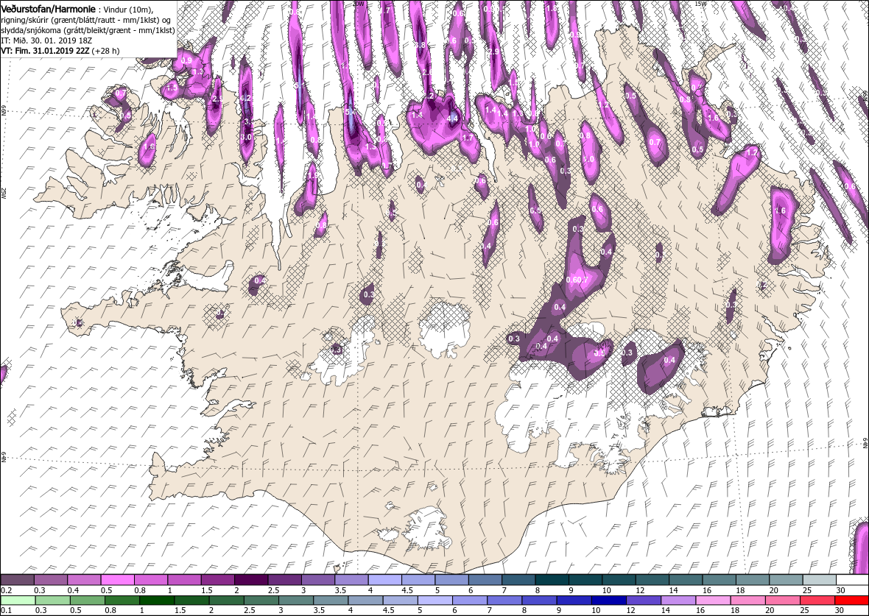Click the palest green swatch starting at 0.1
869x616 pixels.
tap(17, 601)
